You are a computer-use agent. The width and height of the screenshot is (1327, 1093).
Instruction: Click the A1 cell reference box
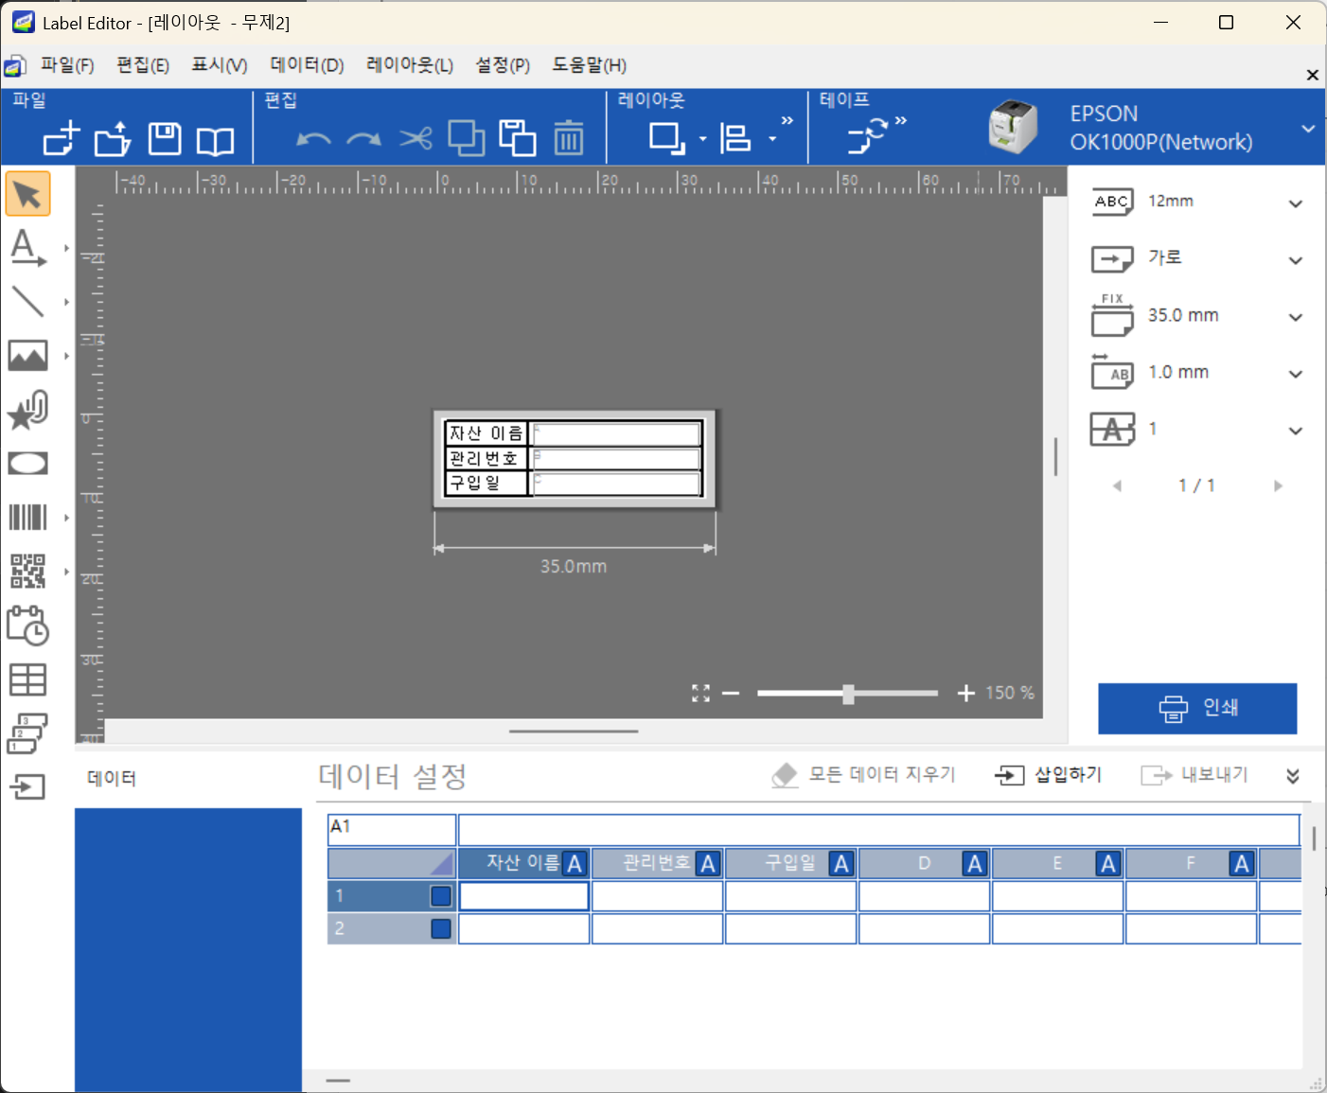point(392,829)
